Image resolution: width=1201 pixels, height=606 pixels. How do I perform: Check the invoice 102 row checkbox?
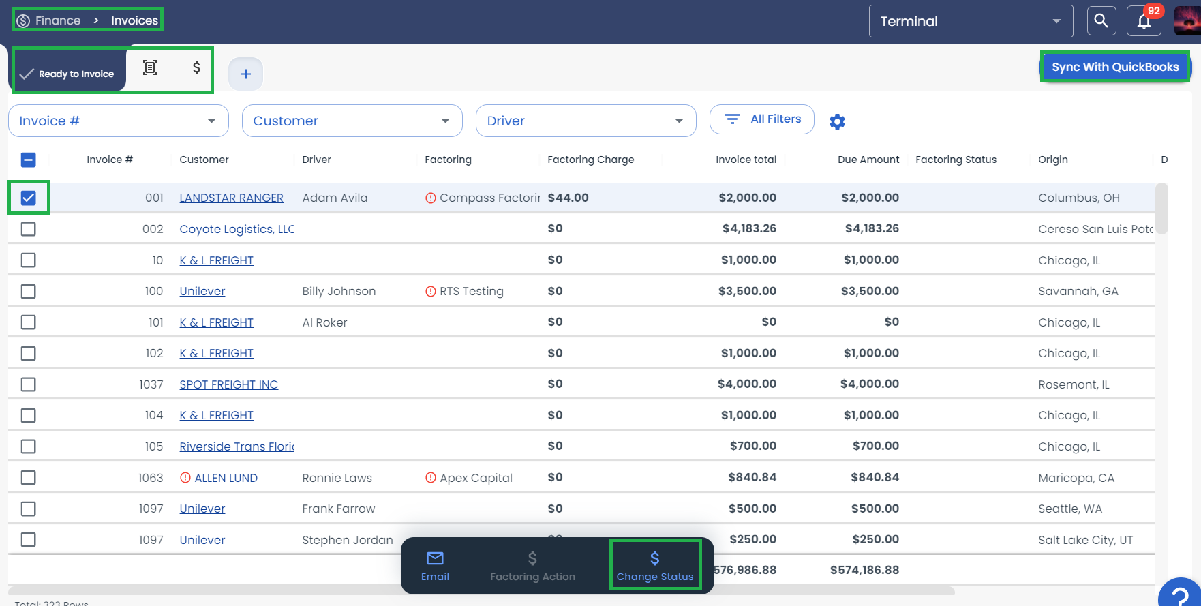[x=28, y=354]
